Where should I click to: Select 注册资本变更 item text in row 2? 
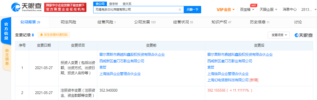tap(78, 93)
